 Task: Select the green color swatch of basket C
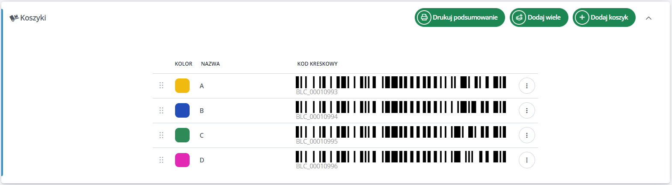[182, 135]
